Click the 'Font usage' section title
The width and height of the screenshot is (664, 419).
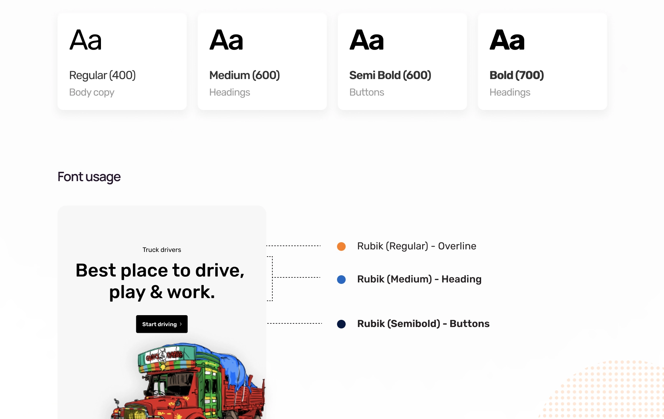tap(89, 177)
